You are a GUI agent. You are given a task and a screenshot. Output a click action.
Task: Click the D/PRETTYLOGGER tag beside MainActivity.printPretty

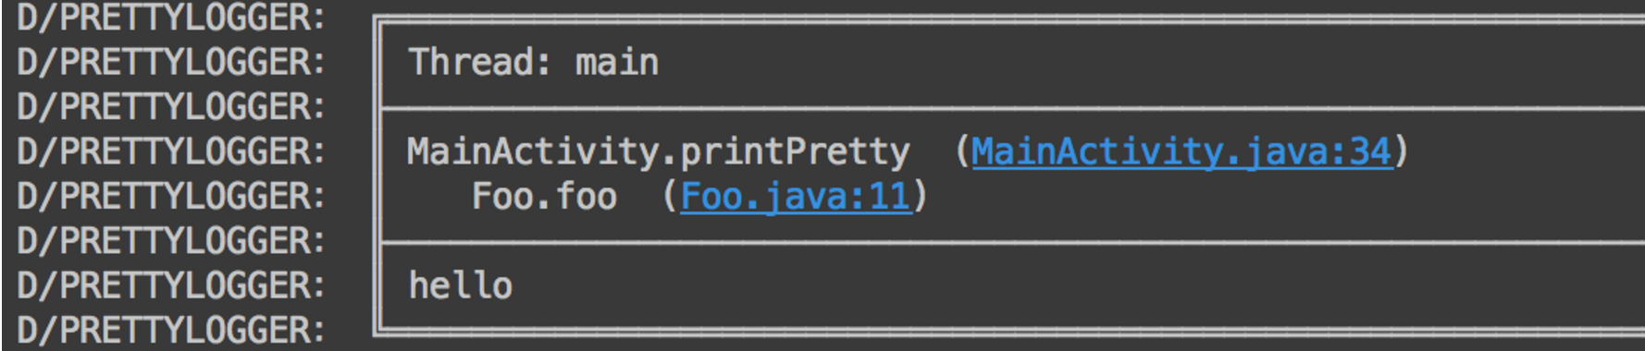pos(172,151)
